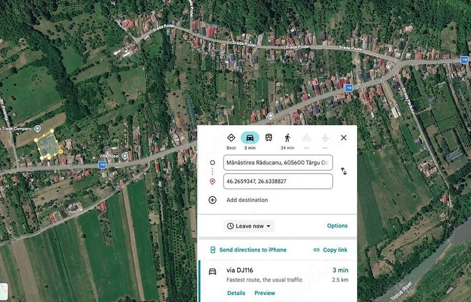Click the 3 min driving time text
Image resolution: width=471 pixels, height=302 pixels.
point(250,148)
